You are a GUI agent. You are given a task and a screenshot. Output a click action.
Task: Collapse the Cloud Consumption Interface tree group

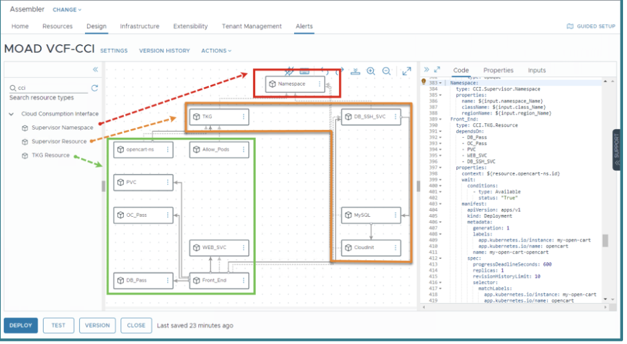(x=11, y=114)
